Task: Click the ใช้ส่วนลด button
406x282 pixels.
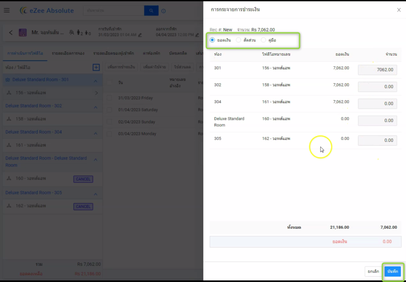Action: click(182, 67)
